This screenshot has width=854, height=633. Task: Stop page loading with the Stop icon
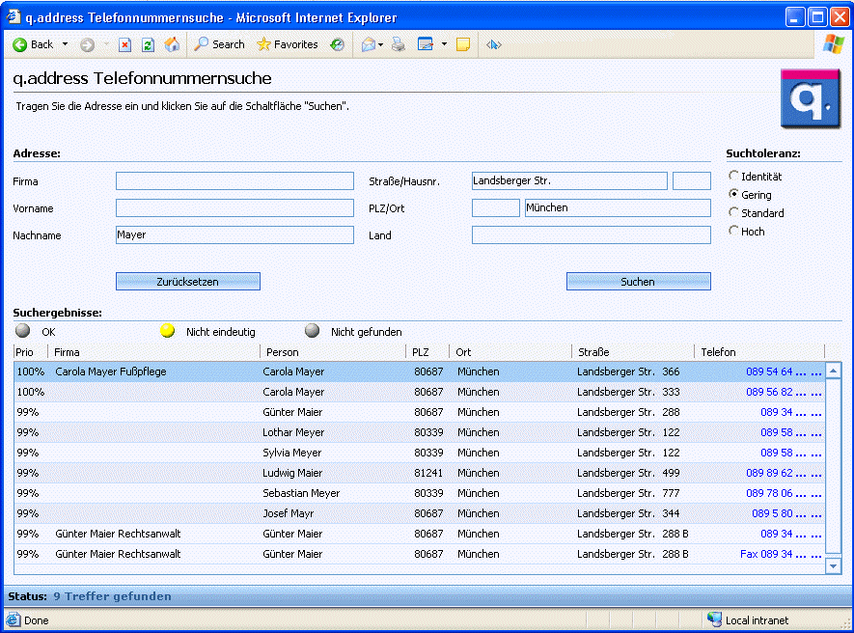click(124, 44)
